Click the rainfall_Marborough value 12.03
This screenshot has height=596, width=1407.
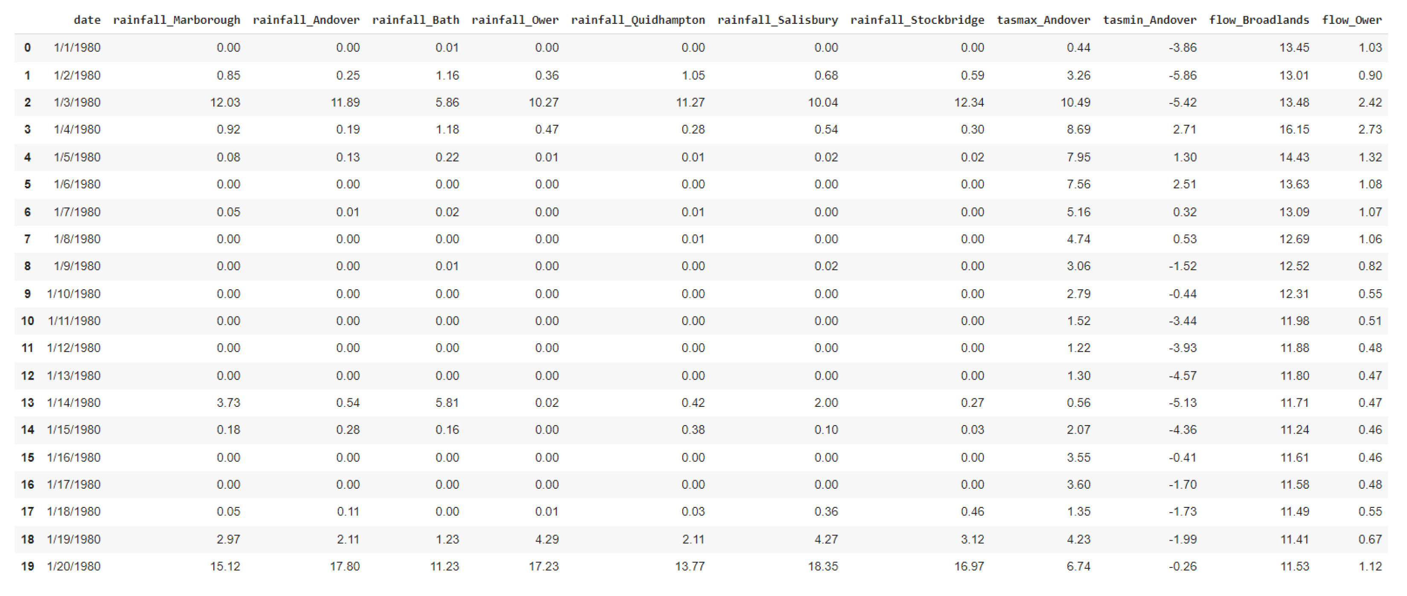[225, 103]
